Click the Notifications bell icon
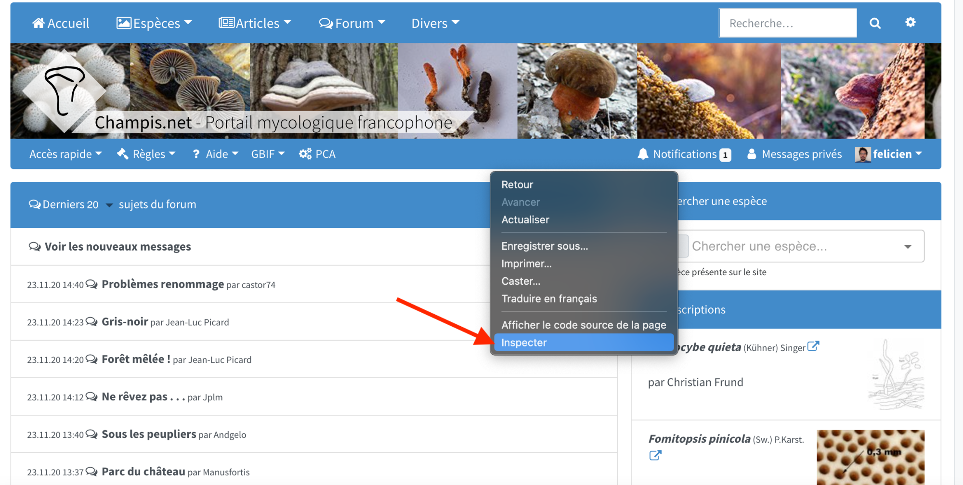Viewport: 963px width, 485px height. point(643,154)
